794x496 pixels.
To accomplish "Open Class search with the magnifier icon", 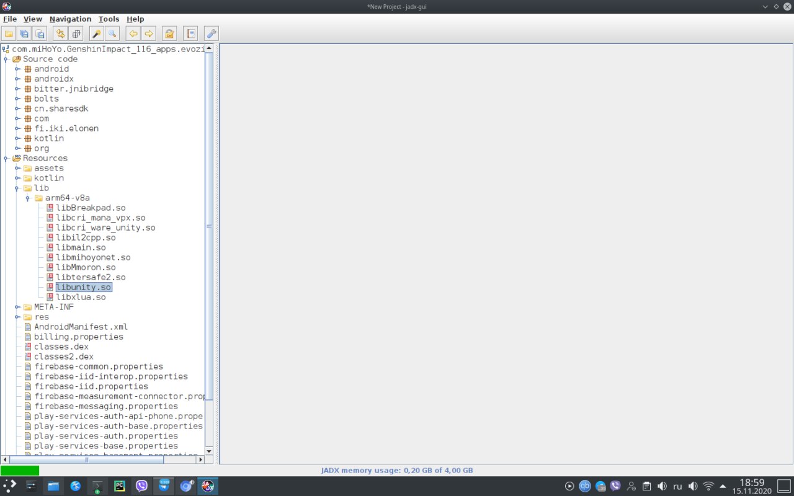I will (112, 33).
